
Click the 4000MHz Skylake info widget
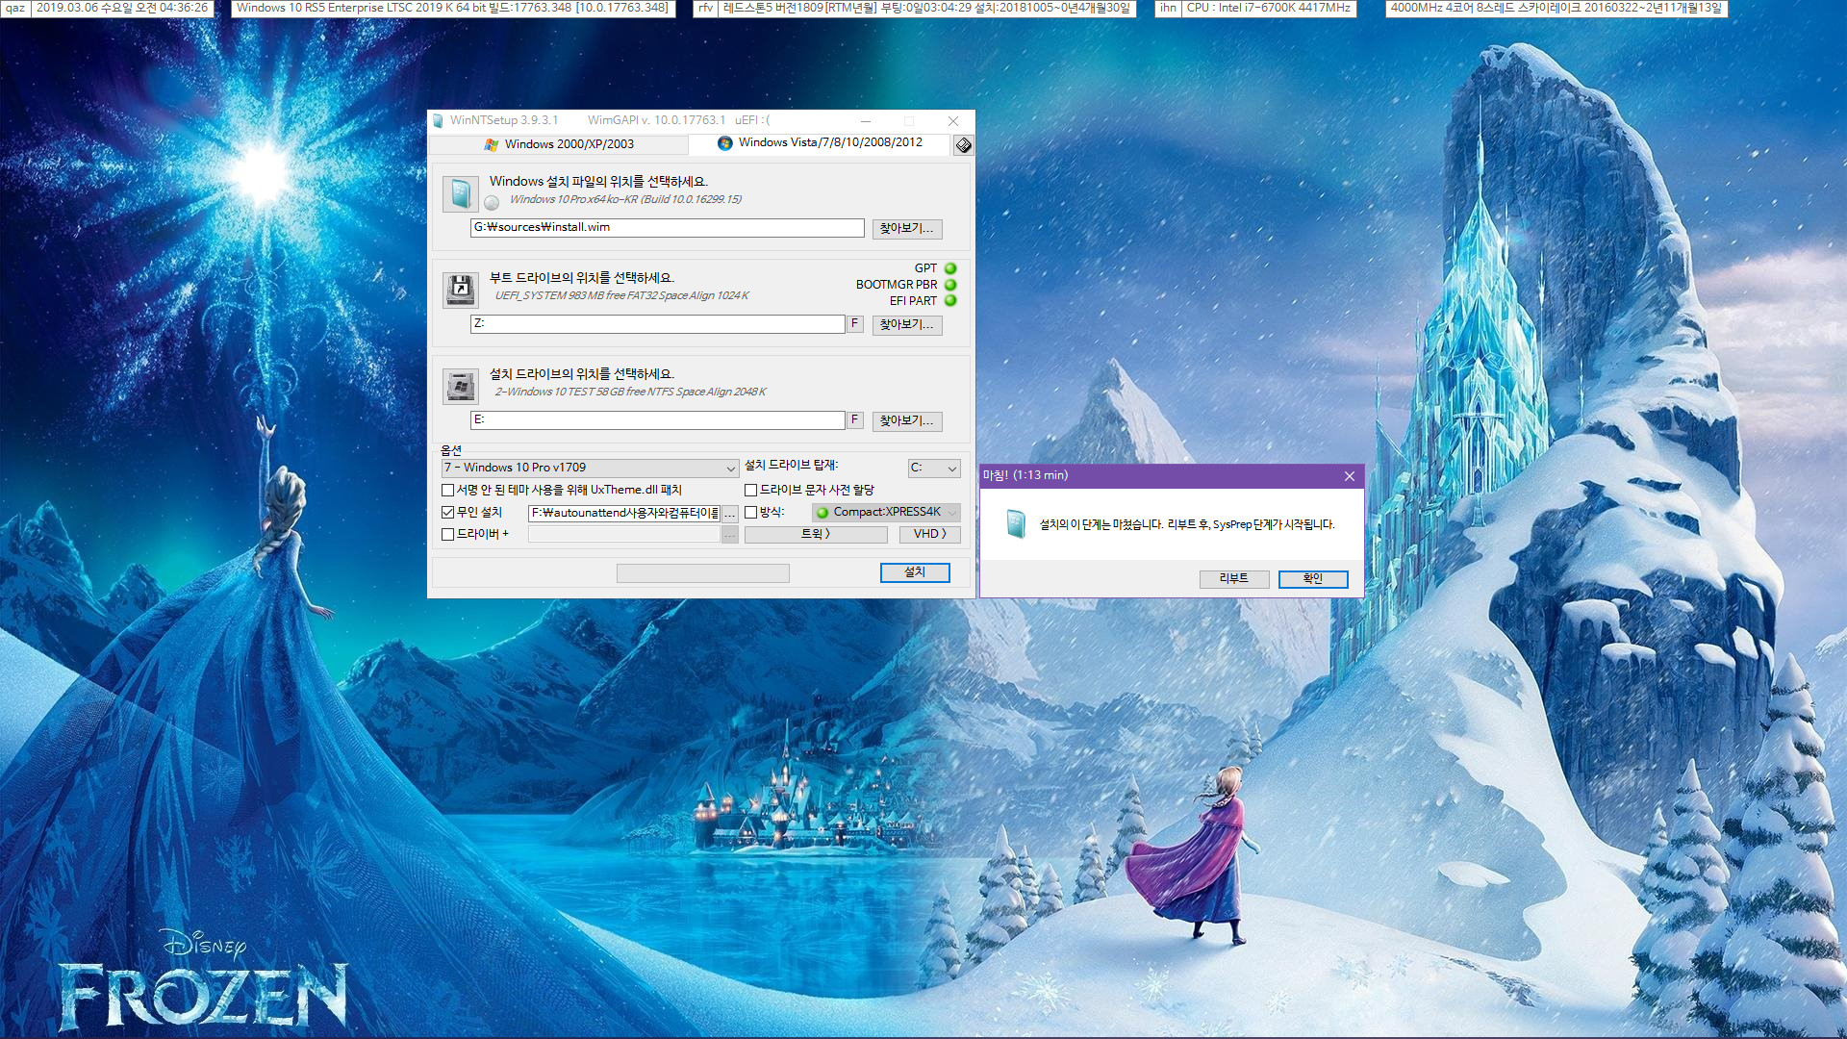(x=1556, y=8)
